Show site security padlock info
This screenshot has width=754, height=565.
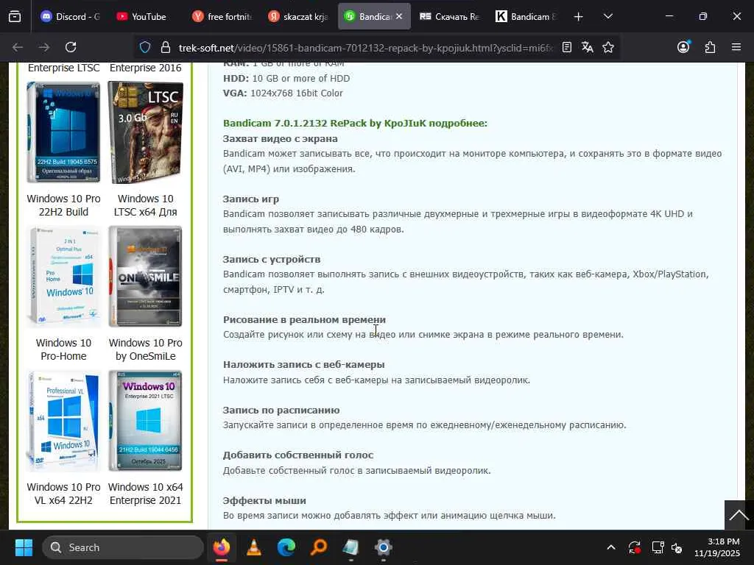click(x=166, y=47)
